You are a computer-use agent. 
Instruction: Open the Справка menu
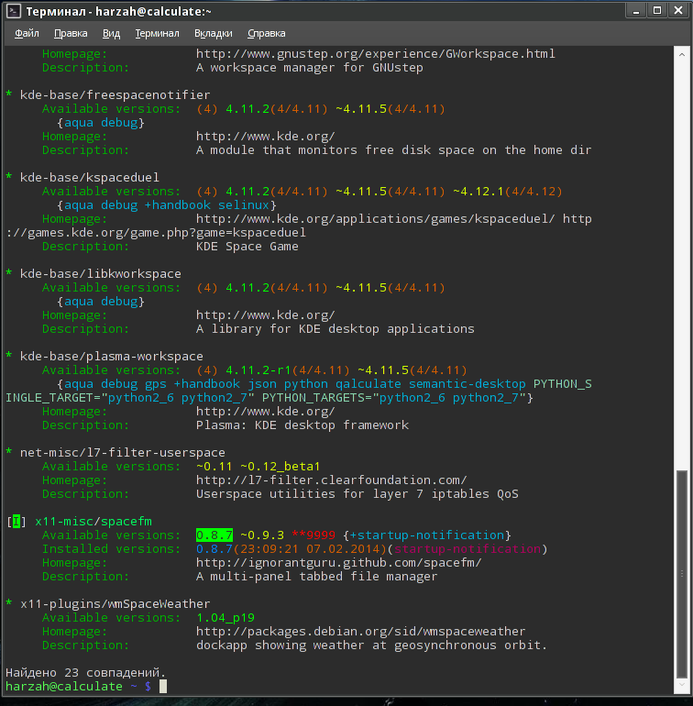266,33
